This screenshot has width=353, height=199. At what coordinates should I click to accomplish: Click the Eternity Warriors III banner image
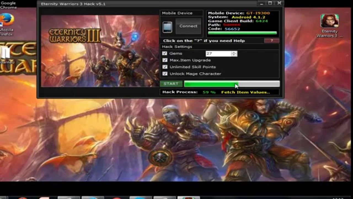point(100,51)
